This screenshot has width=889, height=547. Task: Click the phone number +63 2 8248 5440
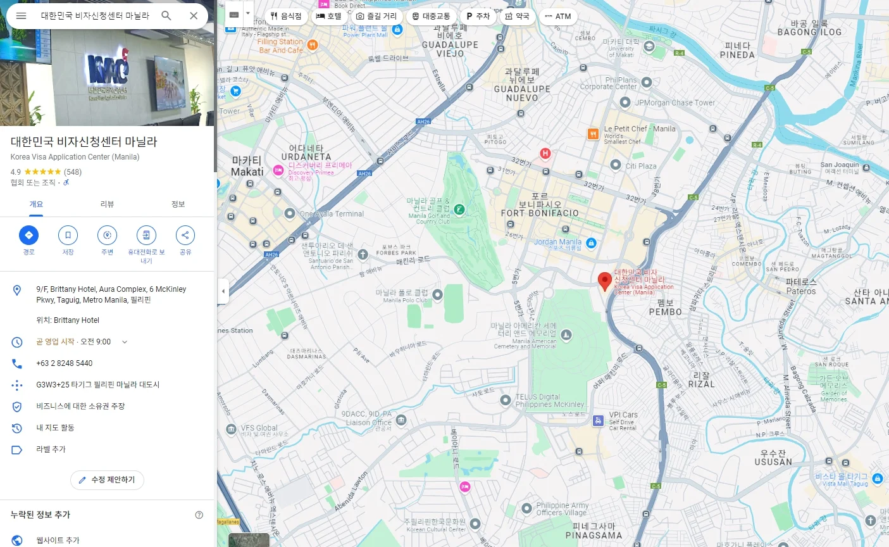[x=65, y=363]
